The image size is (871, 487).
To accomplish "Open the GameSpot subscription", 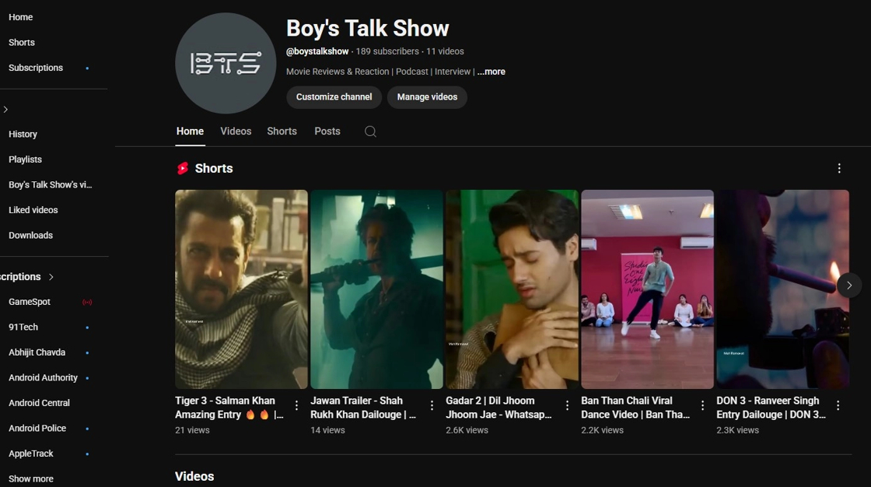I will point(30,302).
